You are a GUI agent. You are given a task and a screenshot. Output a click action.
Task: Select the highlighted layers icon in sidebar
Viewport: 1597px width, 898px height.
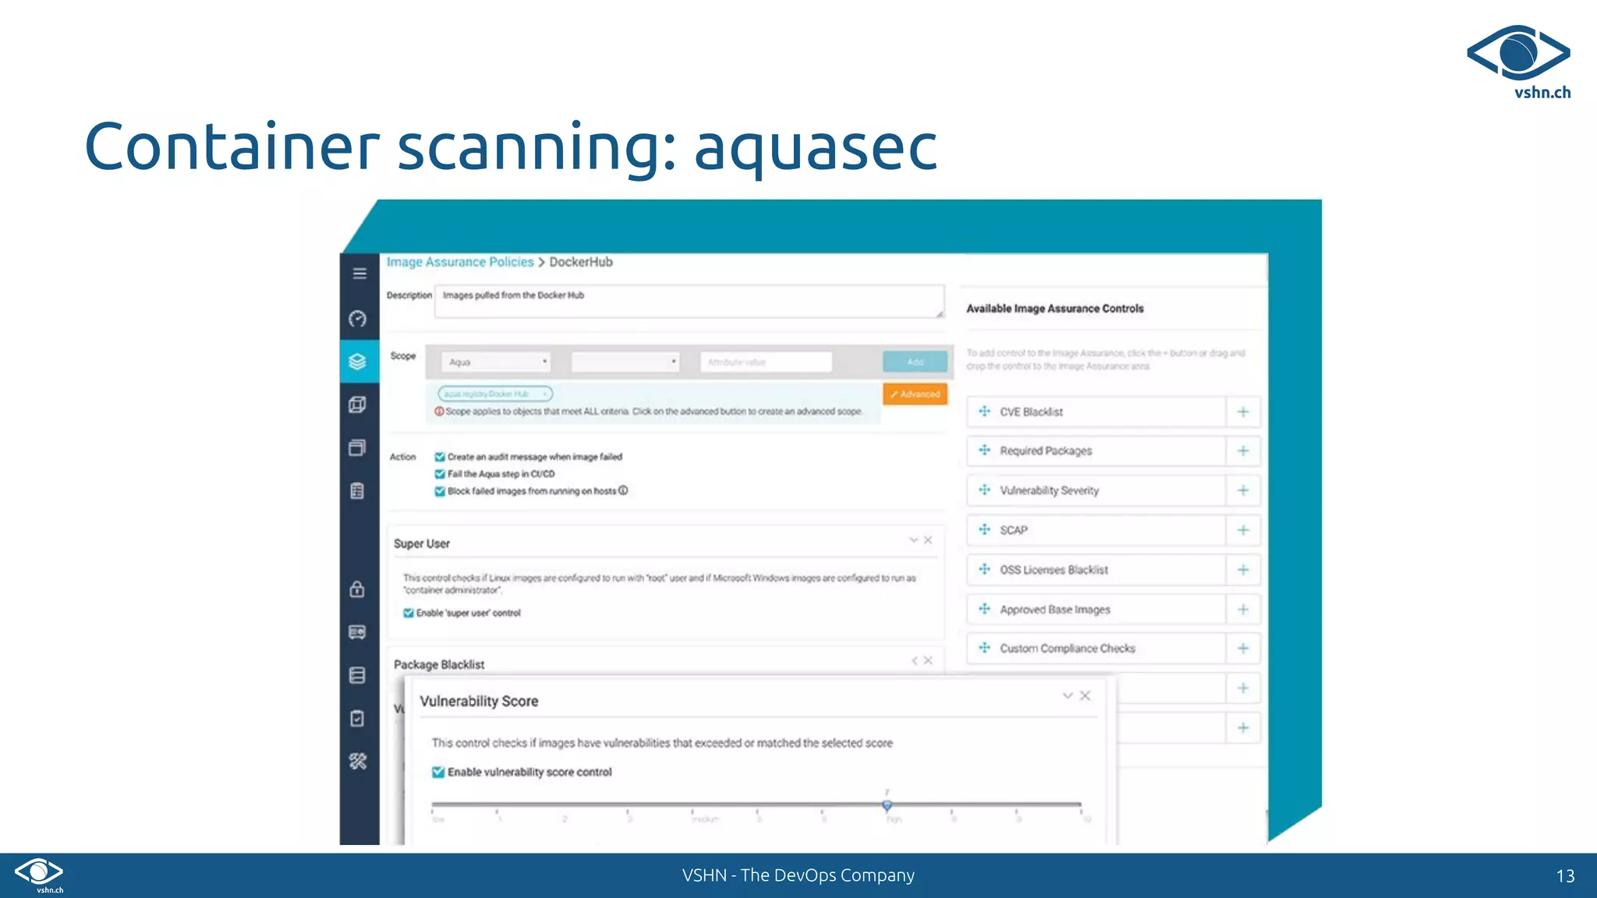(x=358, y=362)
